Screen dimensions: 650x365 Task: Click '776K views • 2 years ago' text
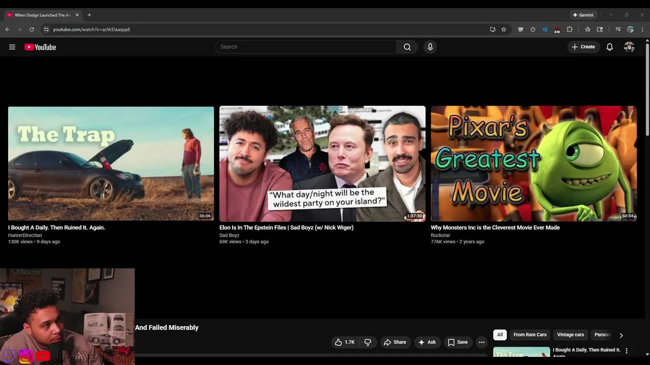(x=458, y=242)
